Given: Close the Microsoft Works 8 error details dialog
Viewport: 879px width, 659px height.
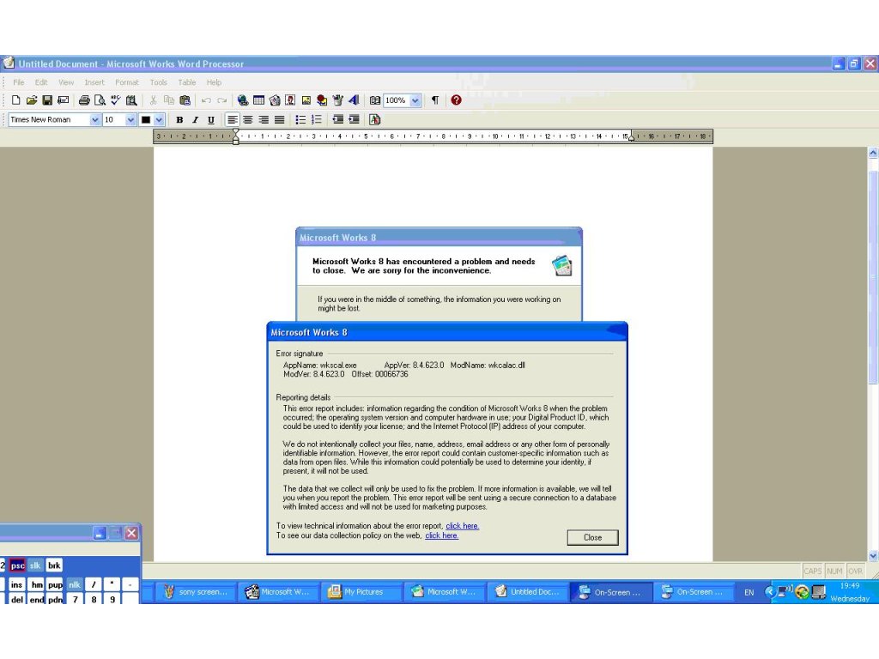Looking at the screenshot, I should pyautogui.click(x=592, y=537).
